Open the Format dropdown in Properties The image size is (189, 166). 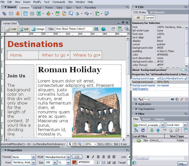33,157
